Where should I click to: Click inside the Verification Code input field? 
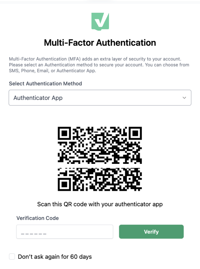pyautogui.click(x=65, y=231)
